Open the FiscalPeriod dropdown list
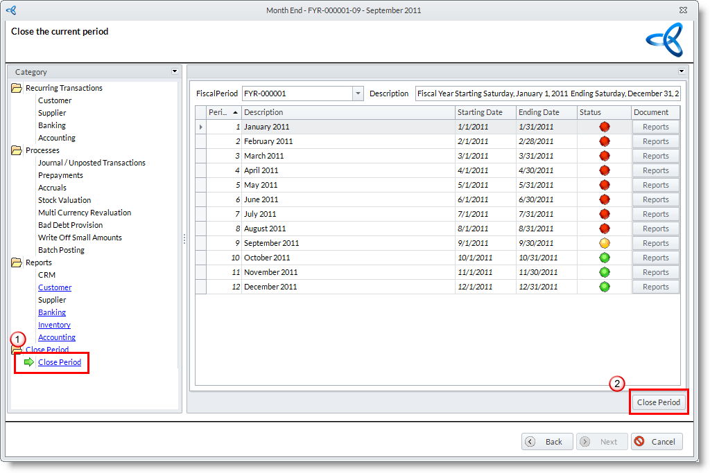 (358, 93)
